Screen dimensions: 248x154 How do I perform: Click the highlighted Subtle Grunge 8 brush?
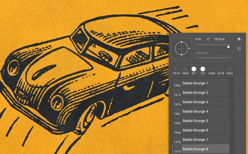tap(201, 149)
